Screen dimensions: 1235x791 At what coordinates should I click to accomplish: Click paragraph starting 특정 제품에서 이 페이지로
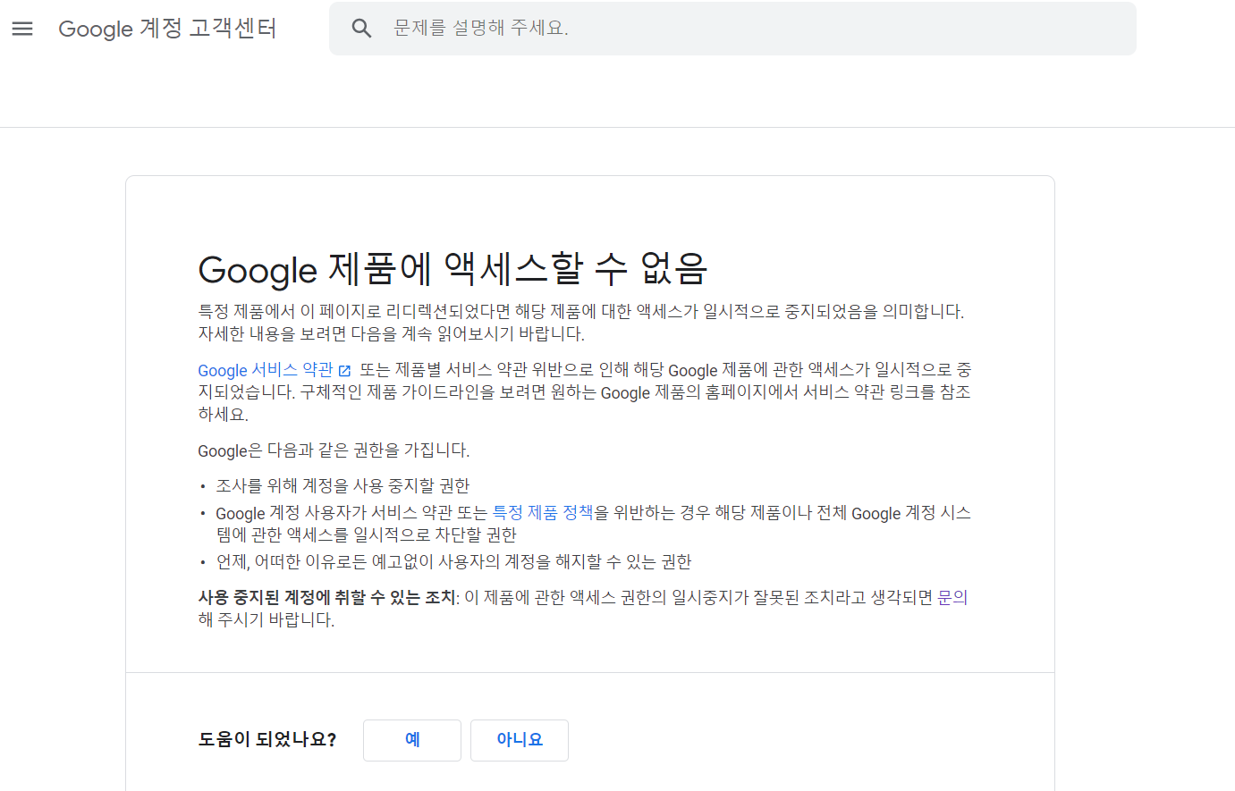click(580, 323)
